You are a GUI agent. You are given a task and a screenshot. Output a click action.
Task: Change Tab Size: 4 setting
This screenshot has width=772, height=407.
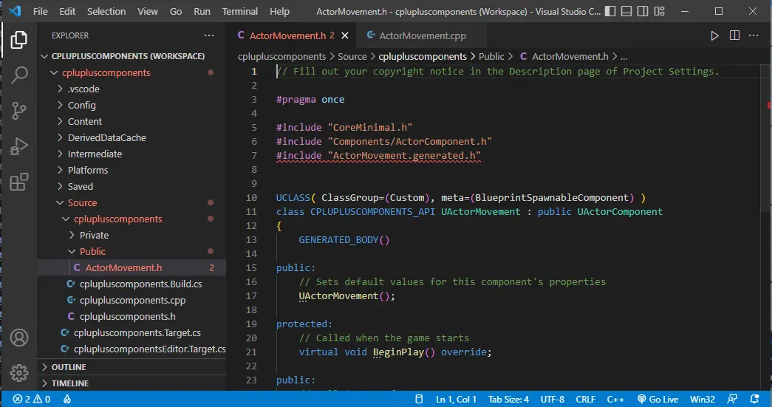(508, 399)
